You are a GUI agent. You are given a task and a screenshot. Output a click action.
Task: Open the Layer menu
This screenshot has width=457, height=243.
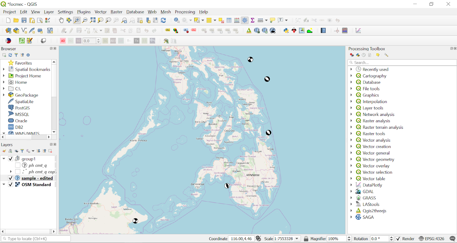[x=49, y=12]
